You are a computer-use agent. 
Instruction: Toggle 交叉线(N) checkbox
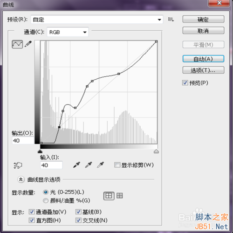click(x=78, y=220)
